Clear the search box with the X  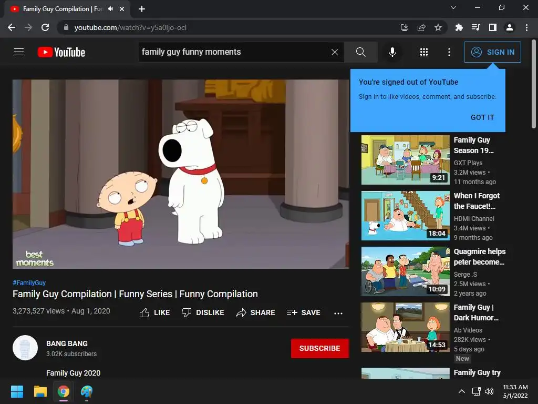[x=335, y=52]
